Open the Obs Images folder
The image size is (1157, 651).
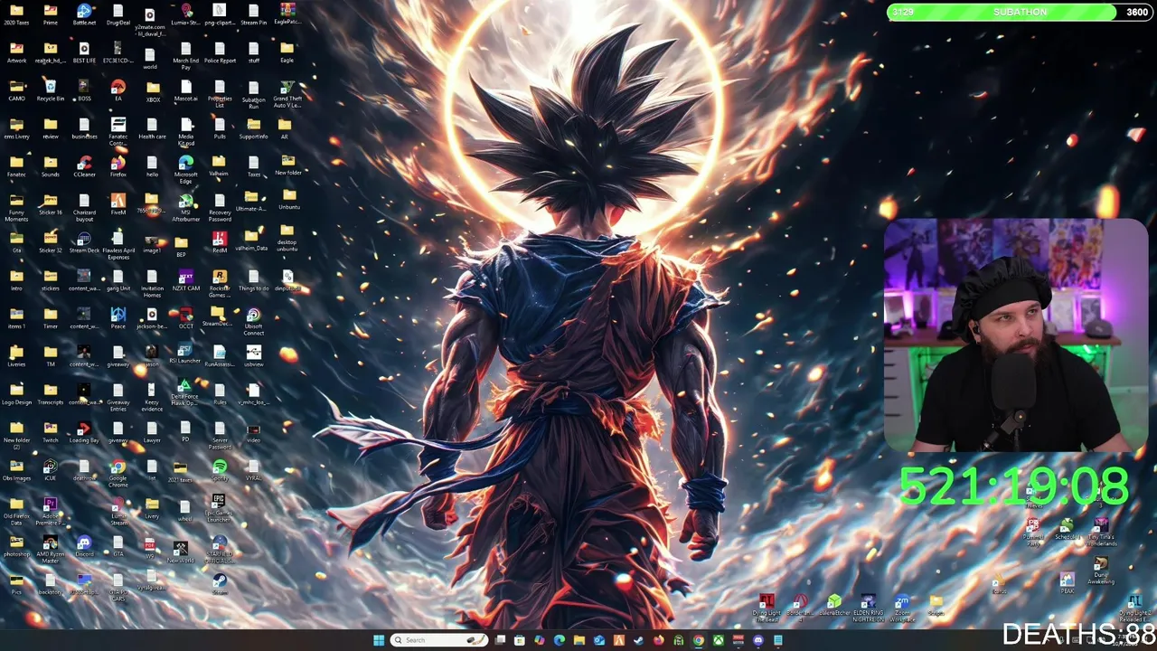click(16, 470)
